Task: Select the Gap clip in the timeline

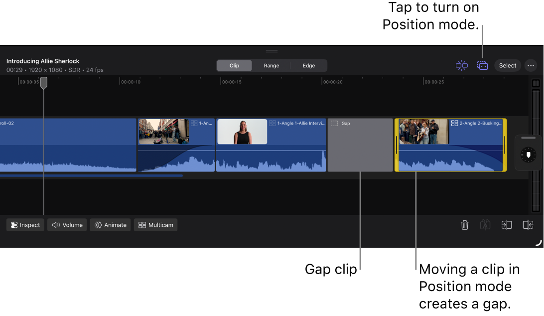Action: (x=360, y=145)
